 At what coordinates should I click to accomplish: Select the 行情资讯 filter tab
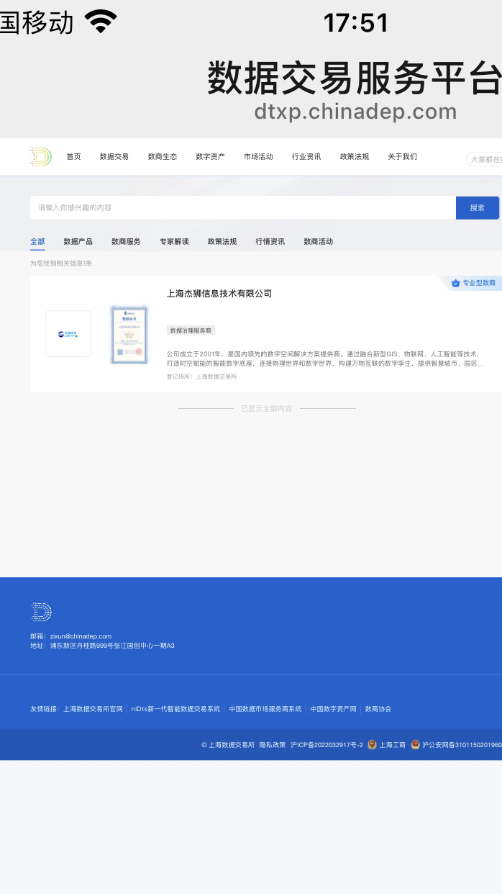pos(270,242)
